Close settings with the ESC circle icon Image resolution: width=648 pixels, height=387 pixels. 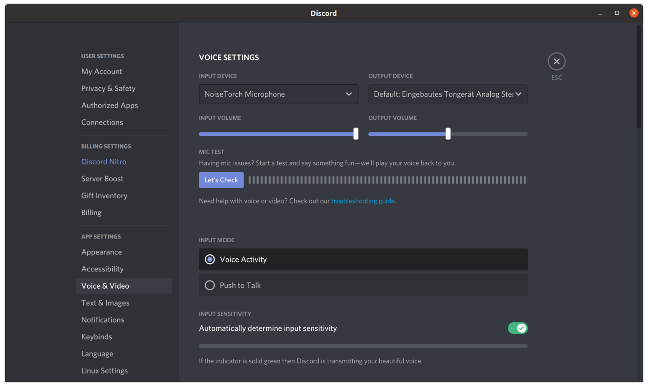[556, 62]
